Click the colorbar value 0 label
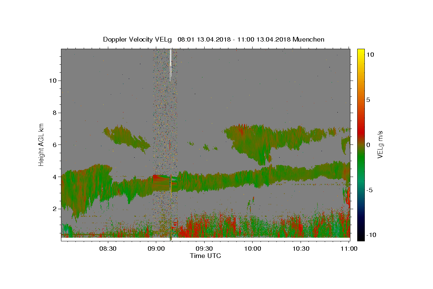The height and width of the screenshot is (289, 433). click(369, 144)
